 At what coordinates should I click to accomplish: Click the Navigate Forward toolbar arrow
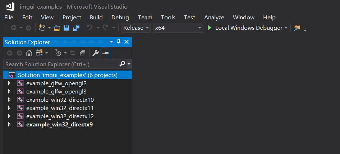click(x=28, y=28)
